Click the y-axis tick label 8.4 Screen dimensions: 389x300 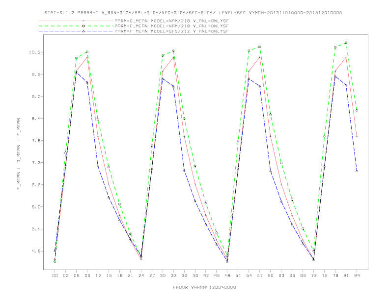(x=35, y=118)
